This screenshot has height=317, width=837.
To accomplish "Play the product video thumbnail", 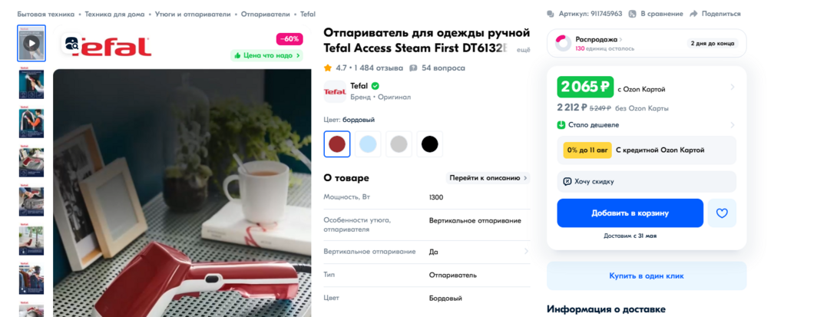I will coord(31,43).
